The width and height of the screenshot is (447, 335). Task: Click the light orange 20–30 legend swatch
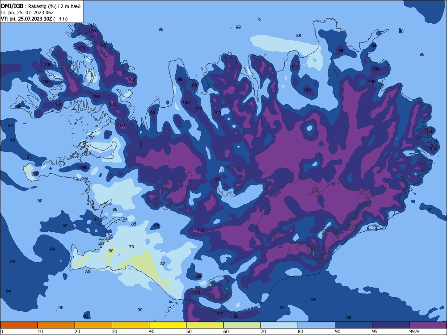(93, 325)
